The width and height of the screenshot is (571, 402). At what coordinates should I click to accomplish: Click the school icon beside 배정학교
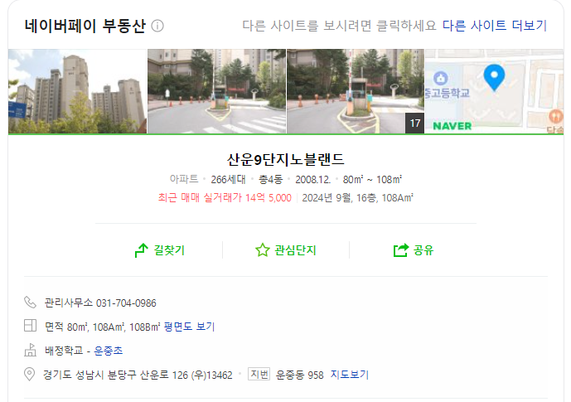(x=30, y=350)
